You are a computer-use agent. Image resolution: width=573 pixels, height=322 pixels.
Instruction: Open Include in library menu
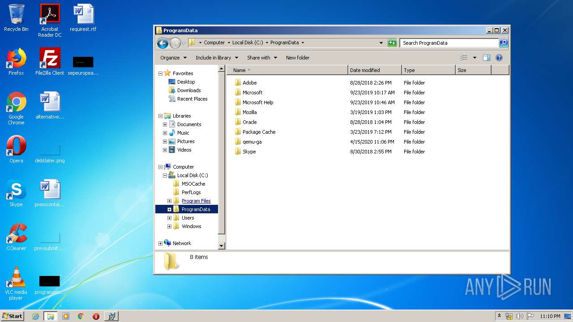[217, 58]
